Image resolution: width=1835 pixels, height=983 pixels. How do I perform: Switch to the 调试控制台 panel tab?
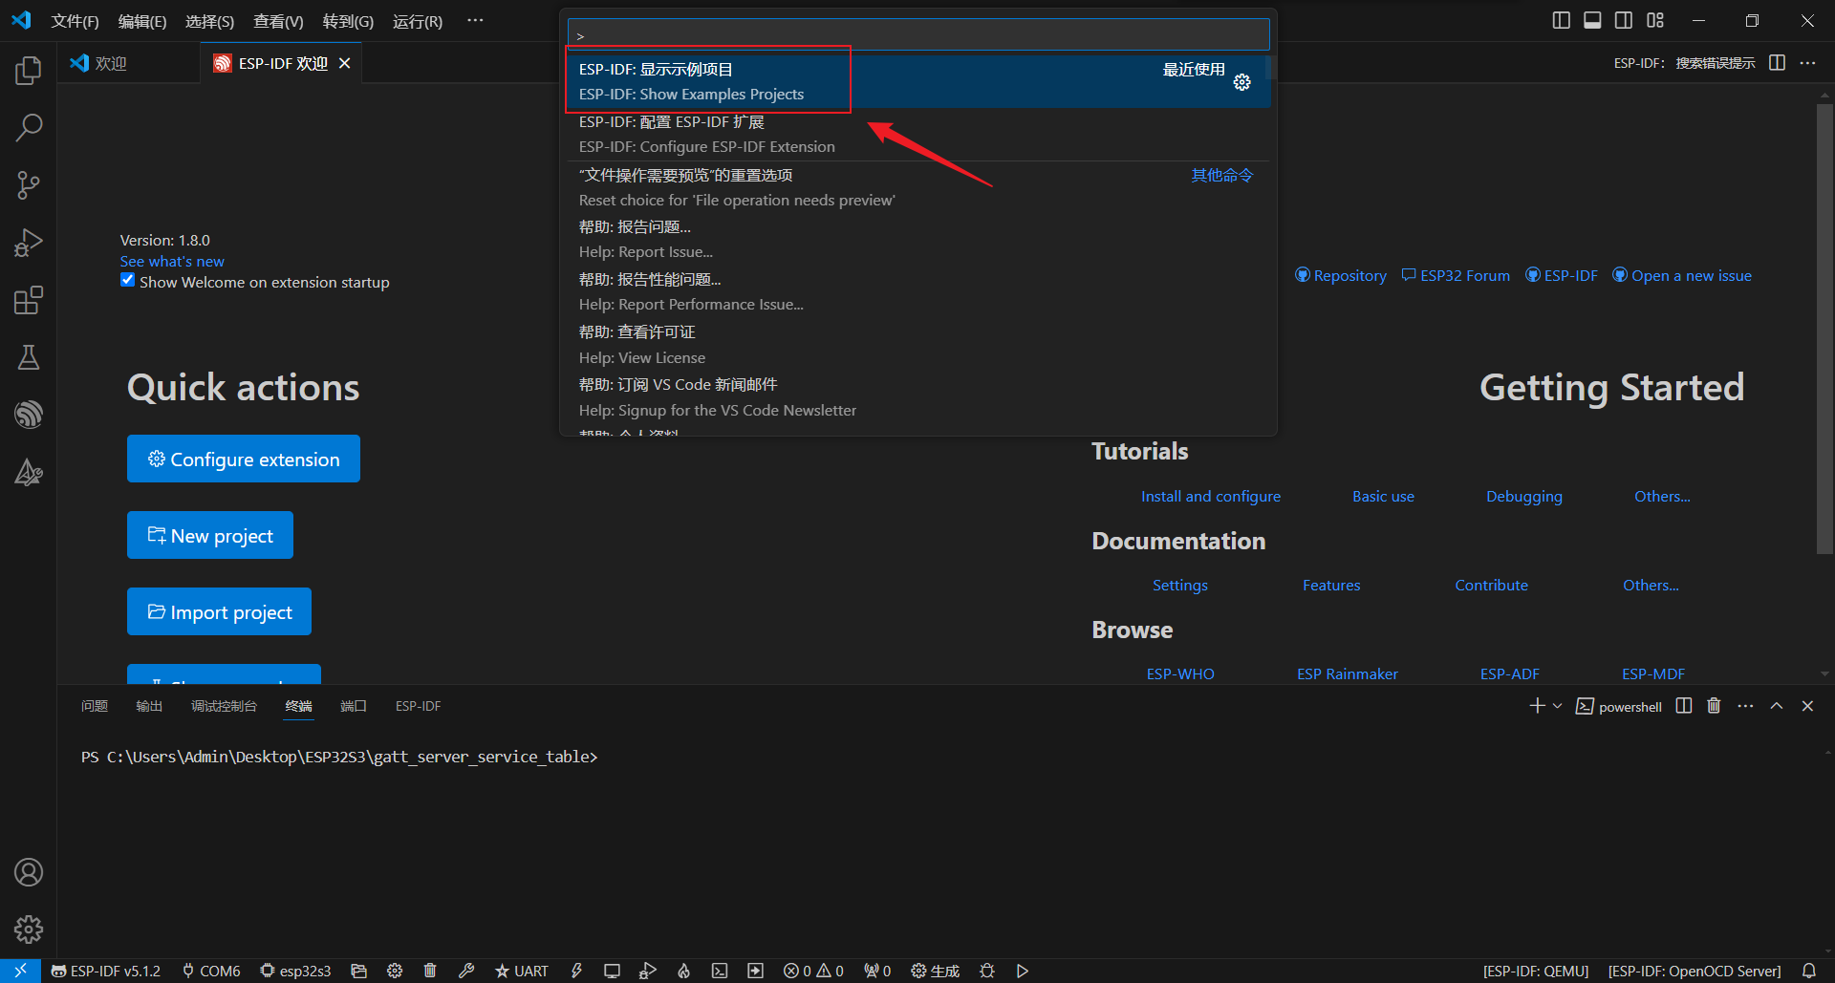(x=224, y=706)
